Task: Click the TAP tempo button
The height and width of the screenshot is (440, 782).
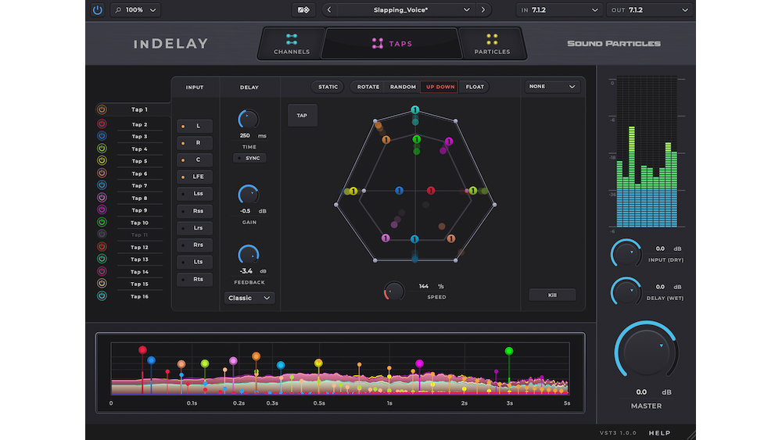Action: 302,116
